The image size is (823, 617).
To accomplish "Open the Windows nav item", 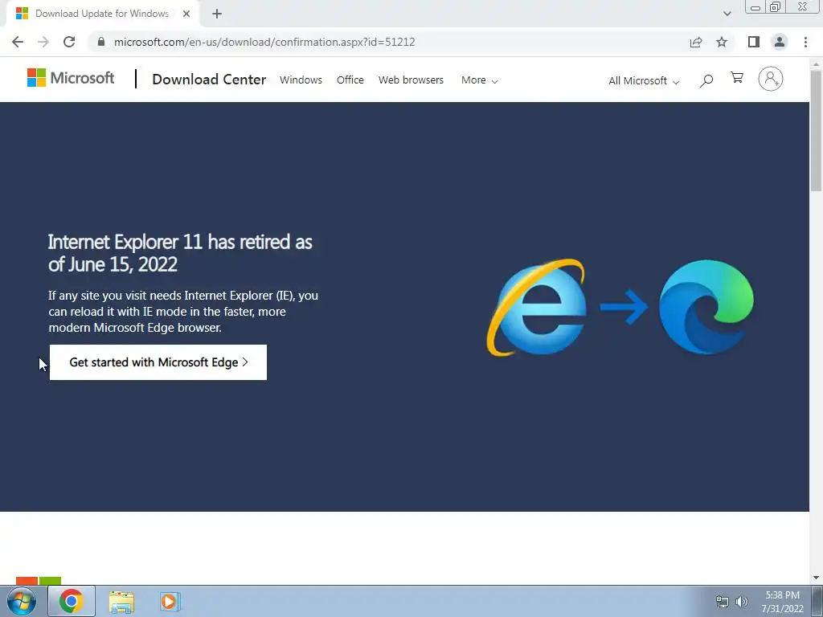I will click(301, 80).
